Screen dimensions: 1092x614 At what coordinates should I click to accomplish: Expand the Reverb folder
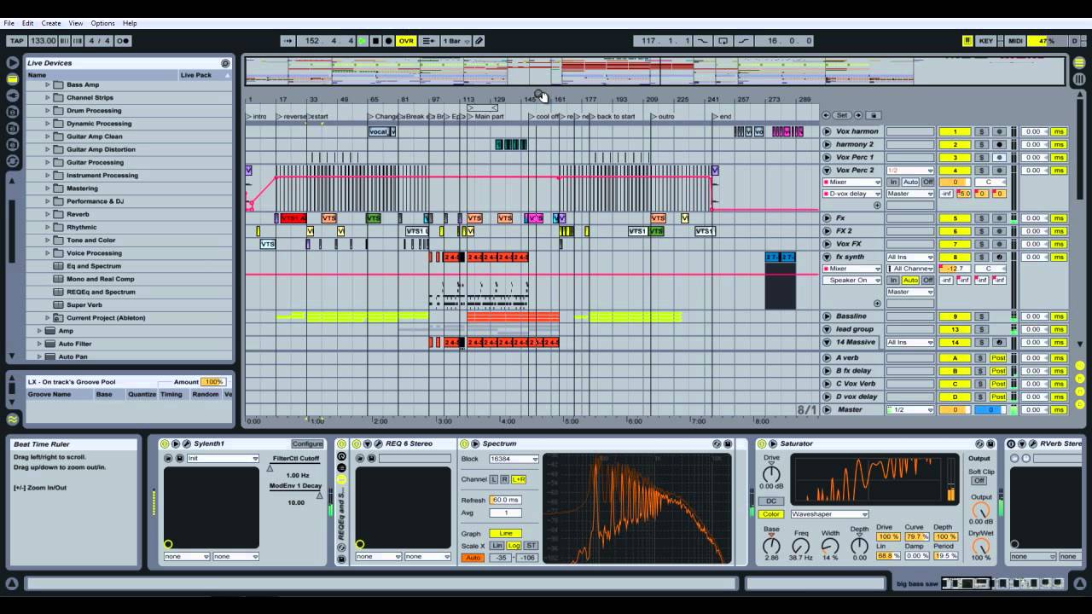[48, 214]
